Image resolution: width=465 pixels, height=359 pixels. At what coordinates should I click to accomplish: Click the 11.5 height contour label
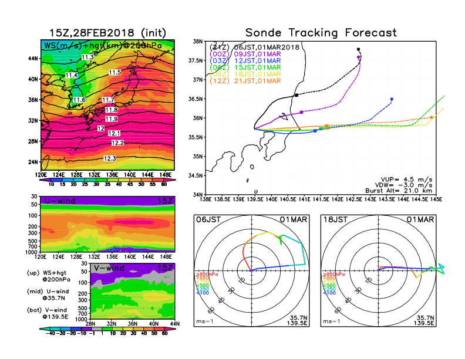pos(114,73)
